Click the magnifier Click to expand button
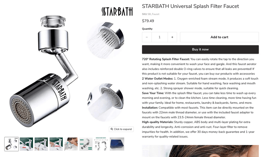 121,129
